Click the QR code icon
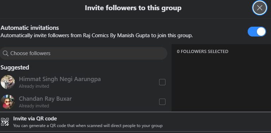The width and height of the screenshot is (271, 133). pyautogui.click(x=5, y=122)
